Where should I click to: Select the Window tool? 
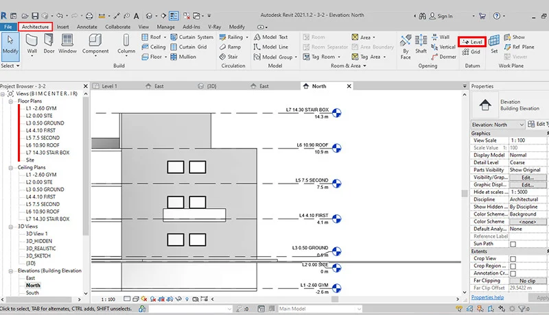67,44
